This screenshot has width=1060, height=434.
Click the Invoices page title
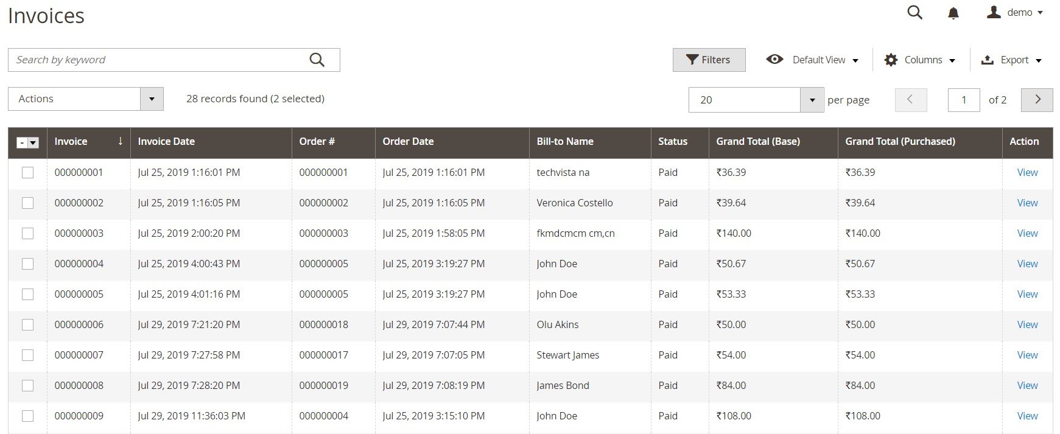[x=46, y=16]
